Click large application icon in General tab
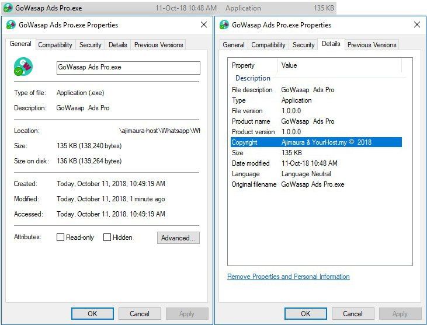The height and width of the screenshot is (325, 427). pyautogui.click(x=23, y=67)
